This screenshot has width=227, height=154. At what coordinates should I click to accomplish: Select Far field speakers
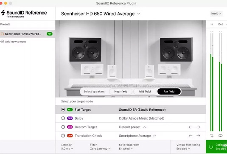point(169,92)
